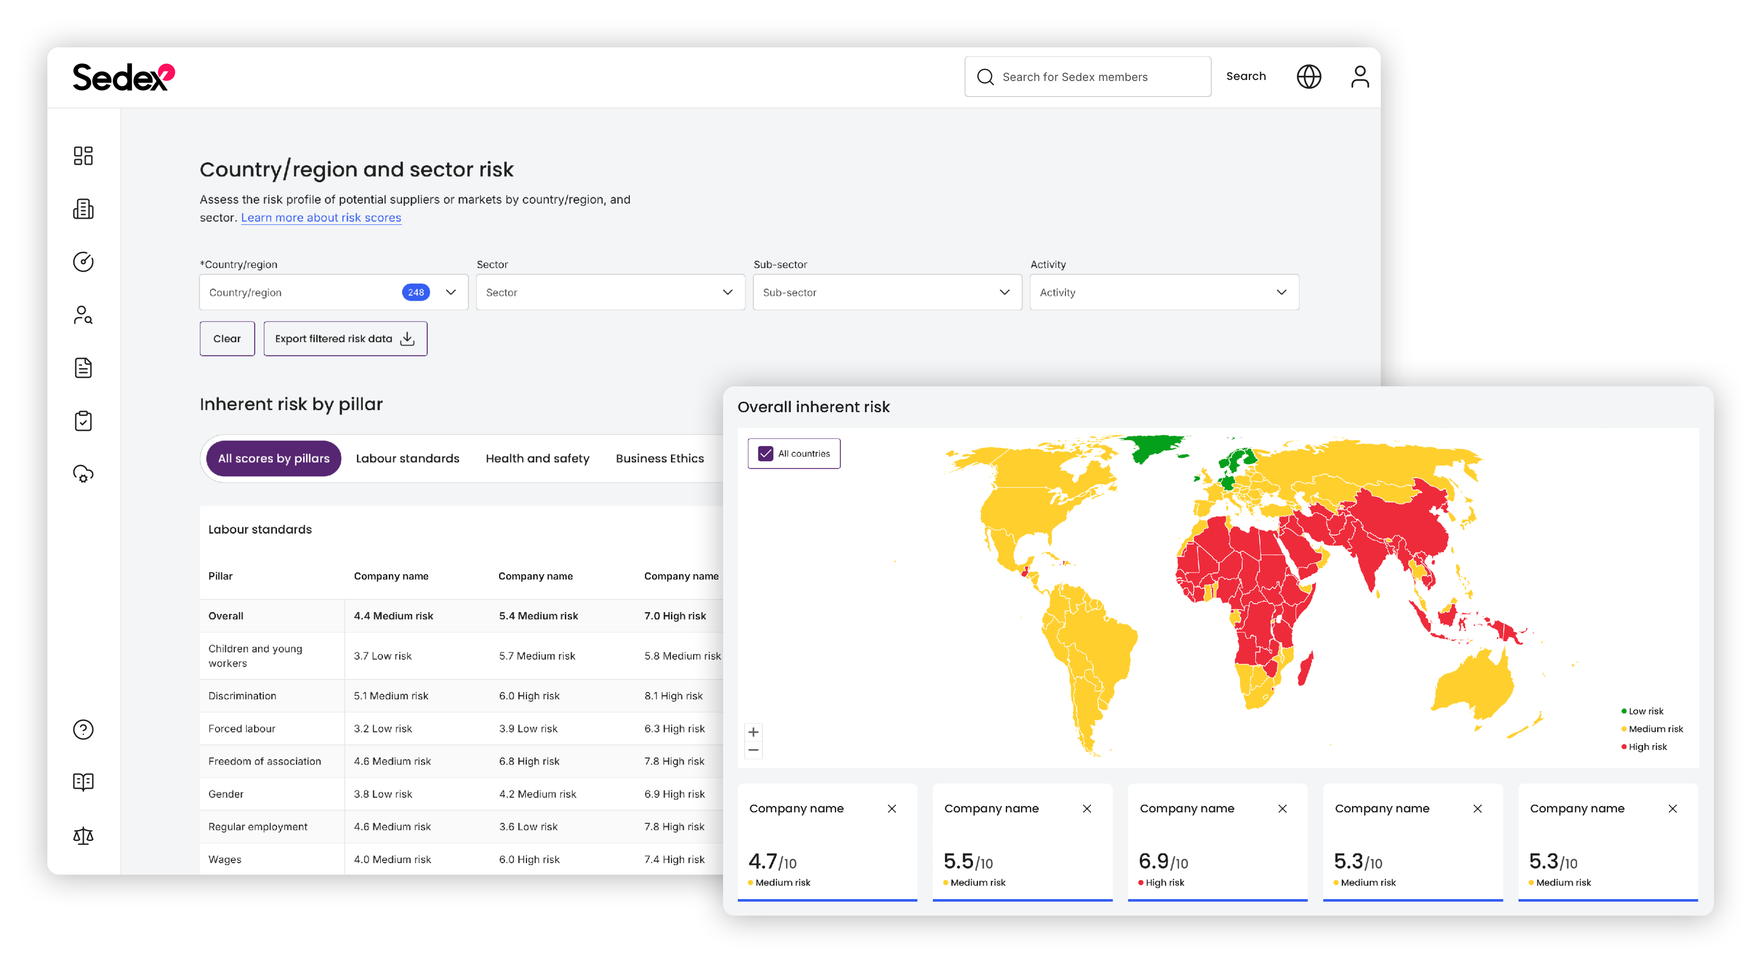The width and height of the screenshot is (1761, 963).
Task: Select the member search icon
Action: [83, 315]
